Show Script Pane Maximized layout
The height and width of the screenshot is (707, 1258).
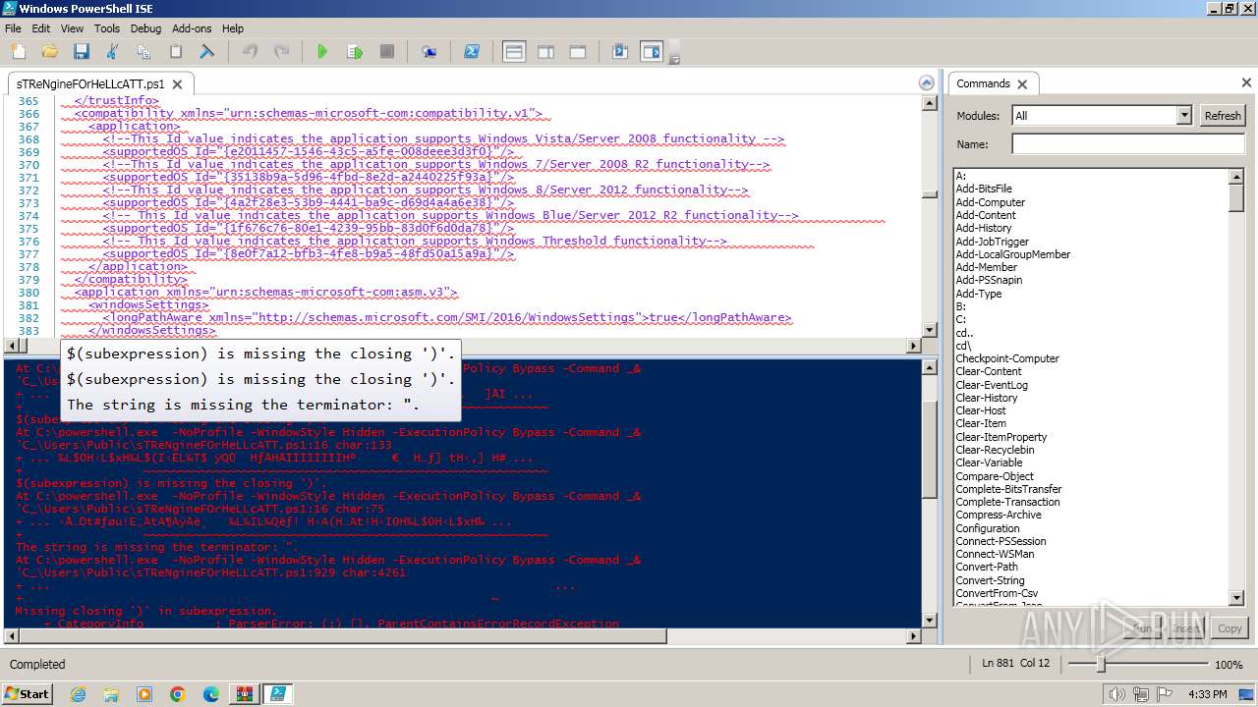[578, 52]
